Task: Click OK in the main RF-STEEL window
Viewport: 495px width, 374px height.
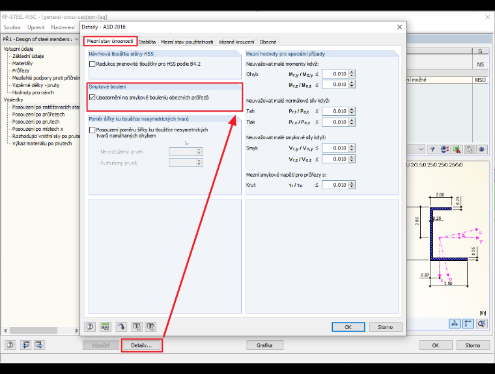Action: point(436,345)
